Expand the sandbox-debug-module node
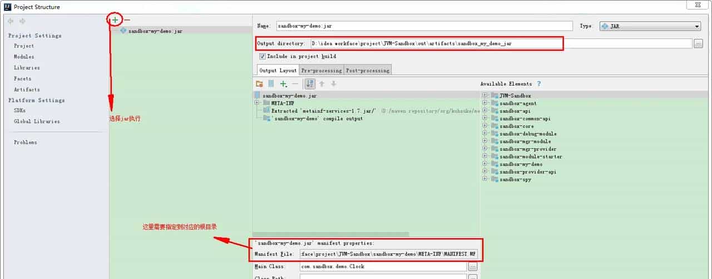 coord(486,134)
